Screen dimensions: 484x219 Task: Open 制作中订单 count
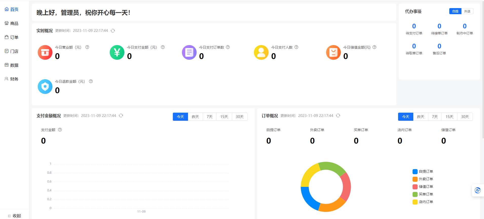pyautogui.click(x=465, y=26)
